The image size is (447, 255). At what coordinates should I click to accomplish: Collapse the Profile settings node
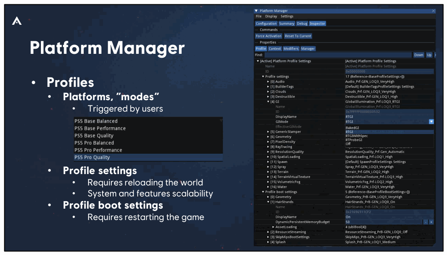(x=263, y=77)
